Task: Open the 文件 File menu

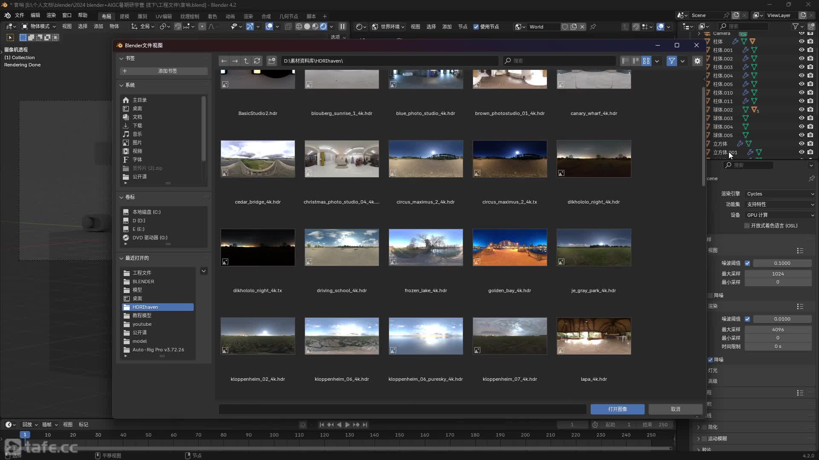Action: [x=19, y=15]
